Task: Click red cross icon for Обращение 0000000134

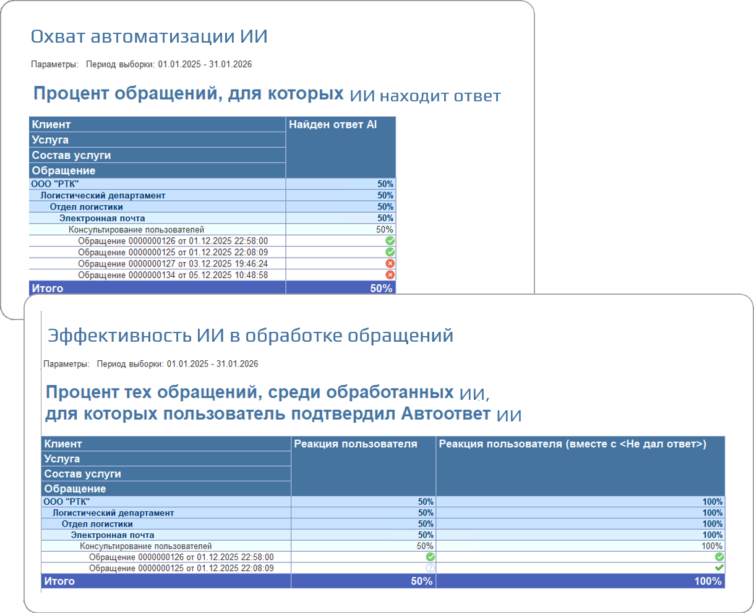Action: point(390,275)
